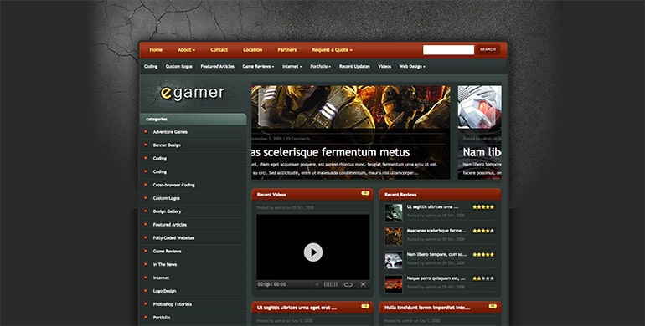Click the bullet icon beside Adventure Games
Image resolution: width=645 pixels, height=326 pixels.
click(x=146, y=131)
